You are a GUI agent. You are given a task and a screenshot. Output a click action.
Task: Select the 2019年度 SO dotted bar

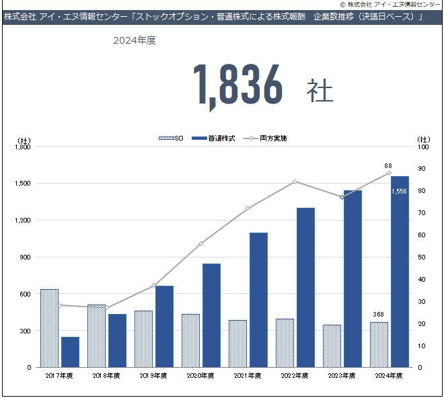click(143, 339)
